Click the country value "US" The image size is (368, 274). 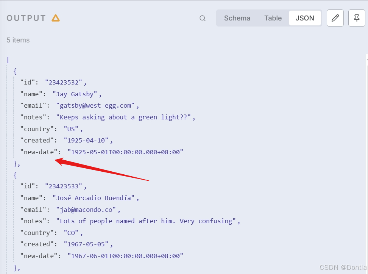tap(71, 129)
